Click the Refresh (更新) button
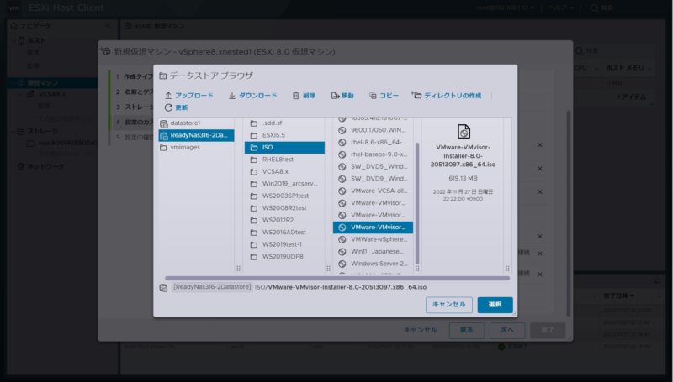 pyautogui.click(x=176, y=107)
